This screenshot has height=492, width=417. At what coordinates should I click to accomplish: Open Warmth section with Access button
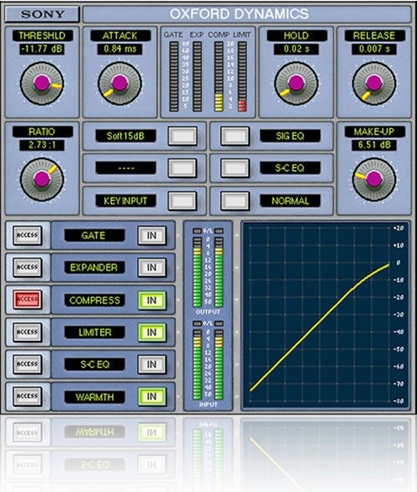pos(28,396)
